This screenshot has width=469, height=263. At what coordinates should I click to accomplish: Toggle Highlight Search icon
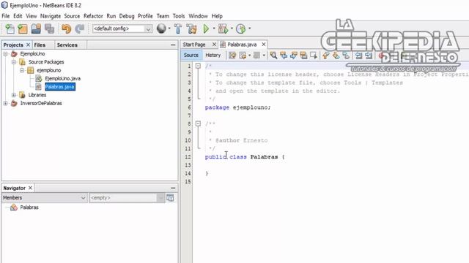(303, 56)
